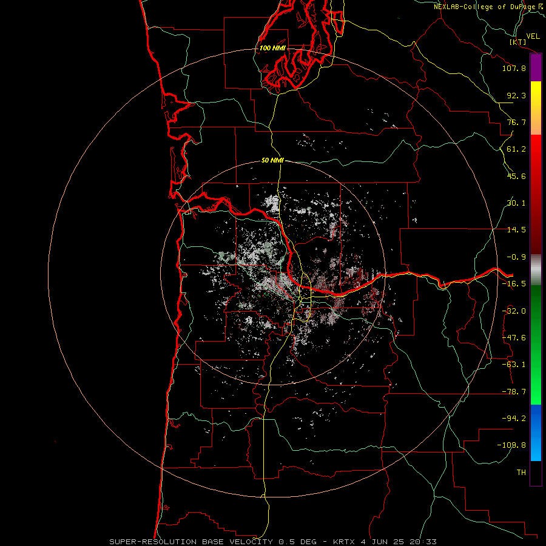546x546 pixels.
Task: Click the 14.5 velocity legend value
Action: coord(516,230)
